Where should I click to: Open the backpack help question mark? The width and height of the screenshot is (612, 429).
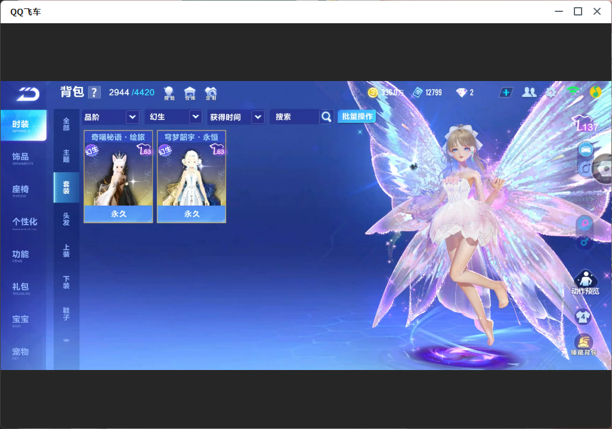(94, 92)
